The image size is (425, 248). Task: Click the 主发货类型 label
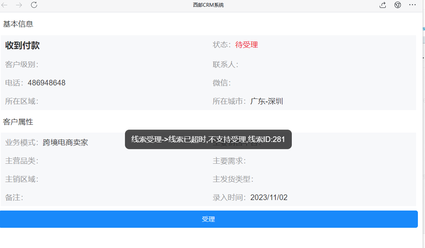(233, 179)
